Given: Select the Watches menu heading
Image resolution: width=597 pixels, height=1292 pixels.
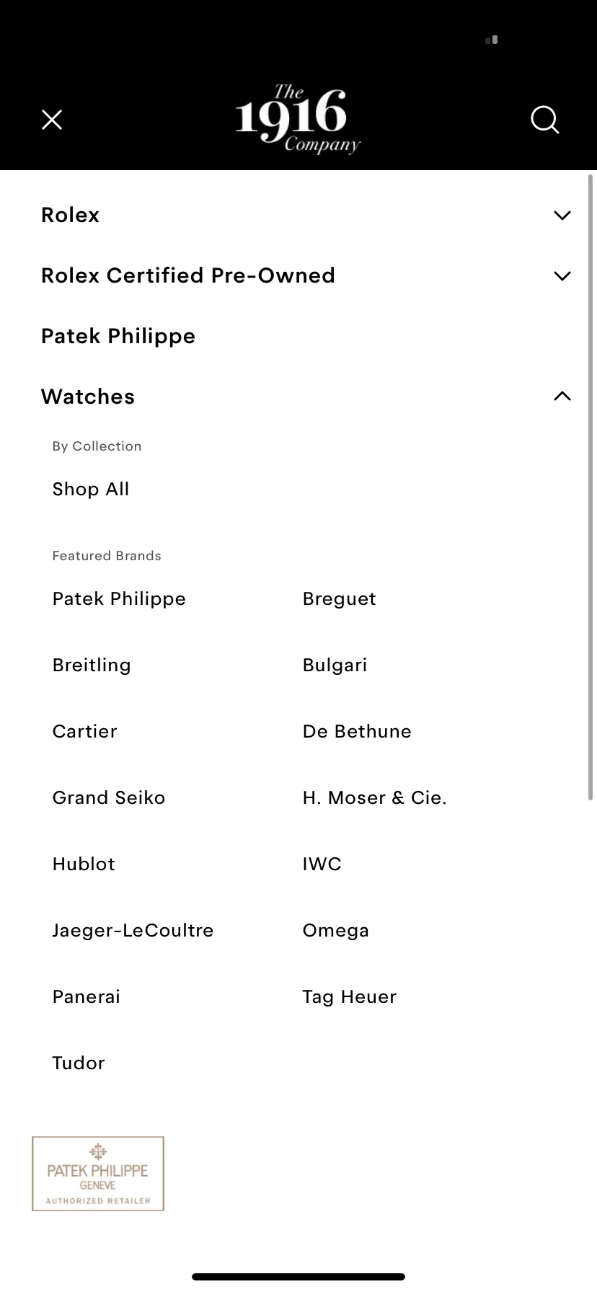Looking at the screenshot, I should click(88, 397).
